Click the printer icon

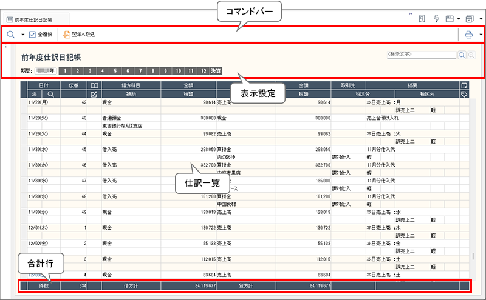pyautogui.click(x=469, y=35)
